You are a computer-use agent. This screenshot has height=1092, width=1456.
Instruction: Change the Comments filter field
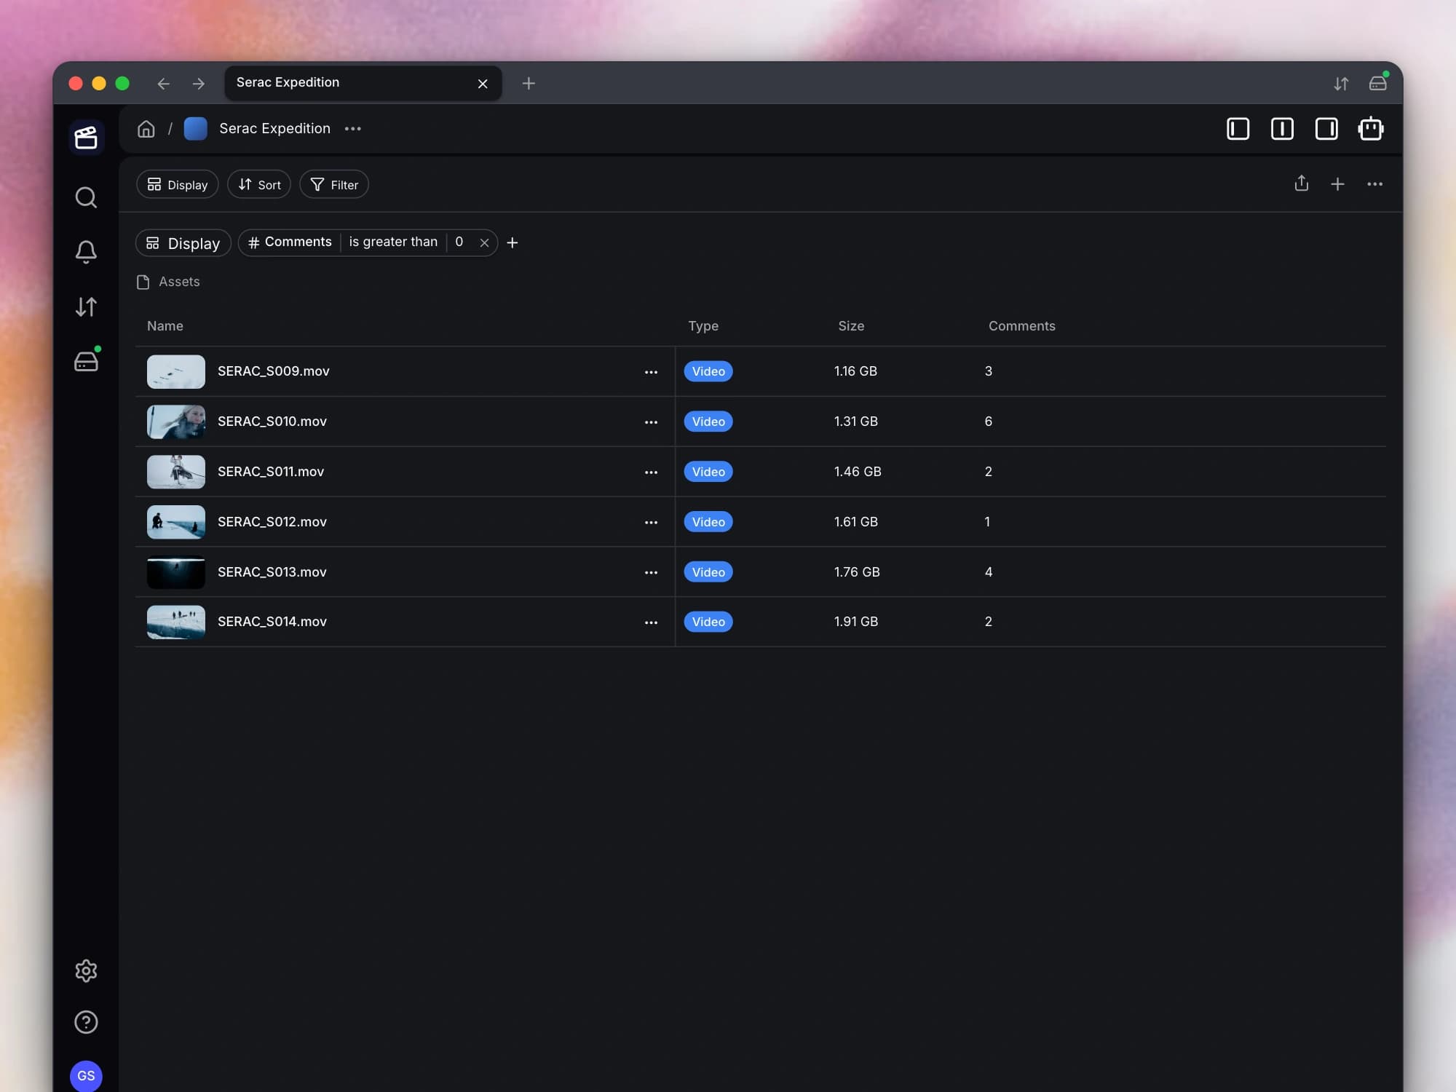(x=290, y=242)
